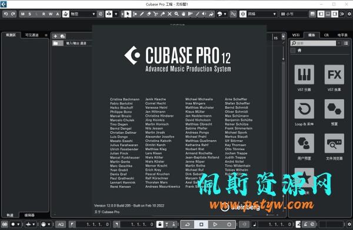The width and height of the screenshot is (353, 230).
Task: Select the Zoom magnifier tool
Action: [176, 14]
